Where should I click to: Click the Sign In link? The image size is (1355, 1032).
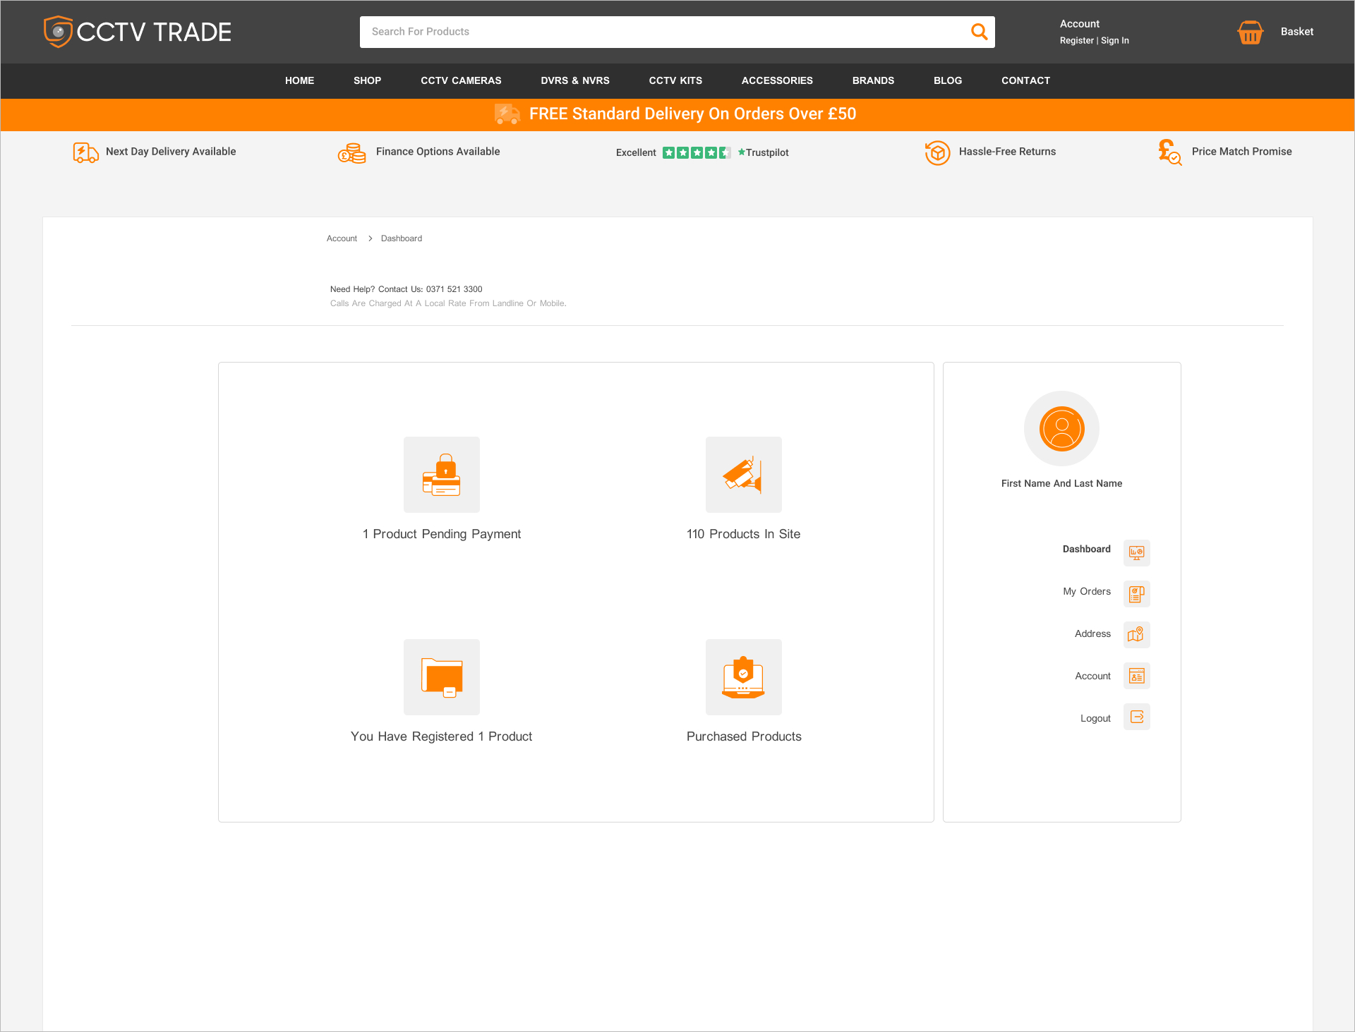point(1115,41)
